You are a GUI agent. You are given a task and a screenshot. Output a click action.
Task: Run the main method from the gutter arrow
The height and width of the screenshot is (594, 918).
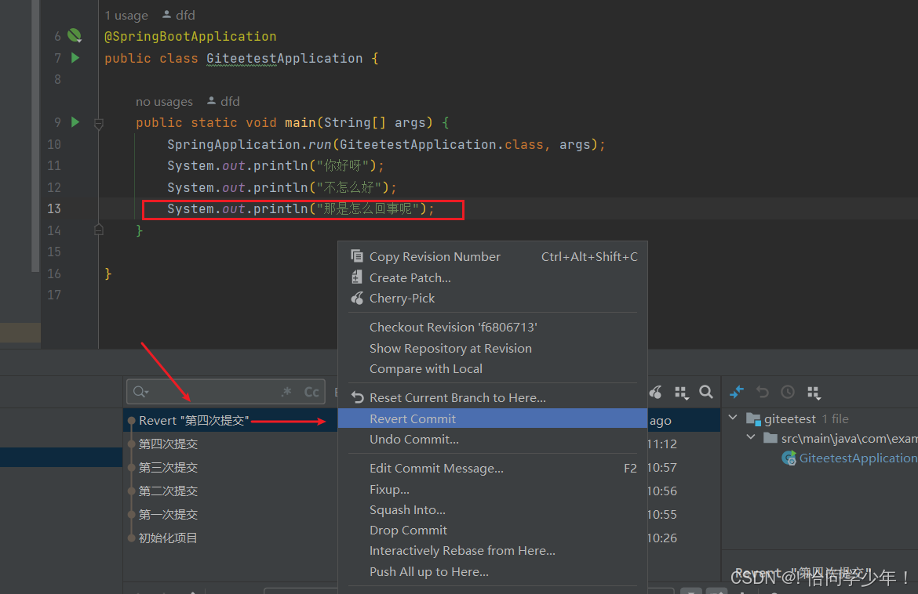click(75, 122)
